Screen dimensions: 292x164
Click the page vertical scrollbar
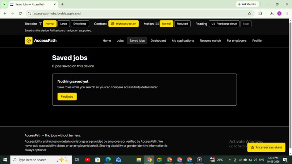(x=290, y=86)
